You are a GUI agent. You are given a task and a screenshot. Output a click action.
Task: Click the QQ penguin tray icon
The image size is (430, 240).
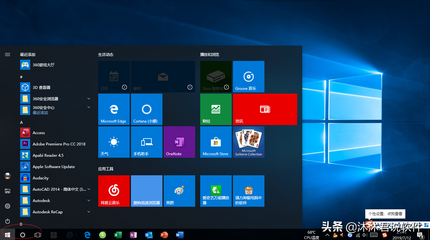(335, 235)
